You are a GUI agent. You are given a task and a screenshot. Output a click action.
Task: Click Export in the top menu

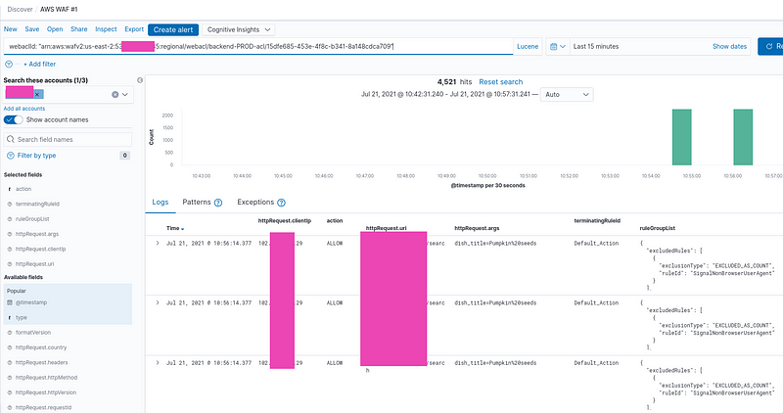(134, 29)
